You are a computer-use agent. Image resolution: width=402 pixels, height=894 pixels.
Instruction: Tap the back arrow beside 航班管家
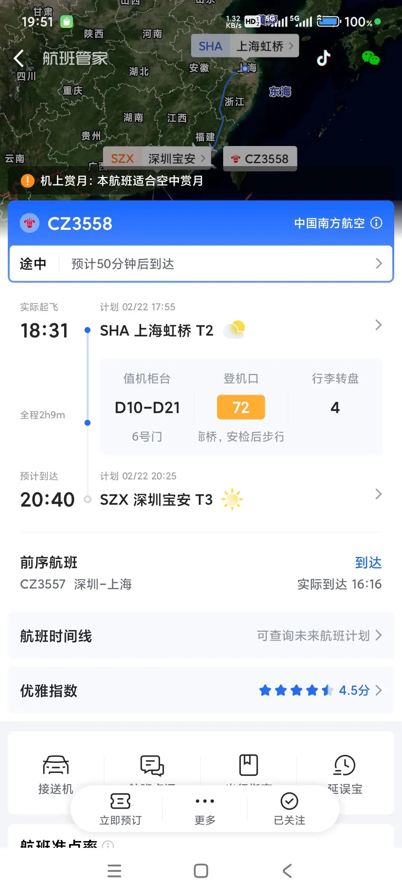point(19,58)
